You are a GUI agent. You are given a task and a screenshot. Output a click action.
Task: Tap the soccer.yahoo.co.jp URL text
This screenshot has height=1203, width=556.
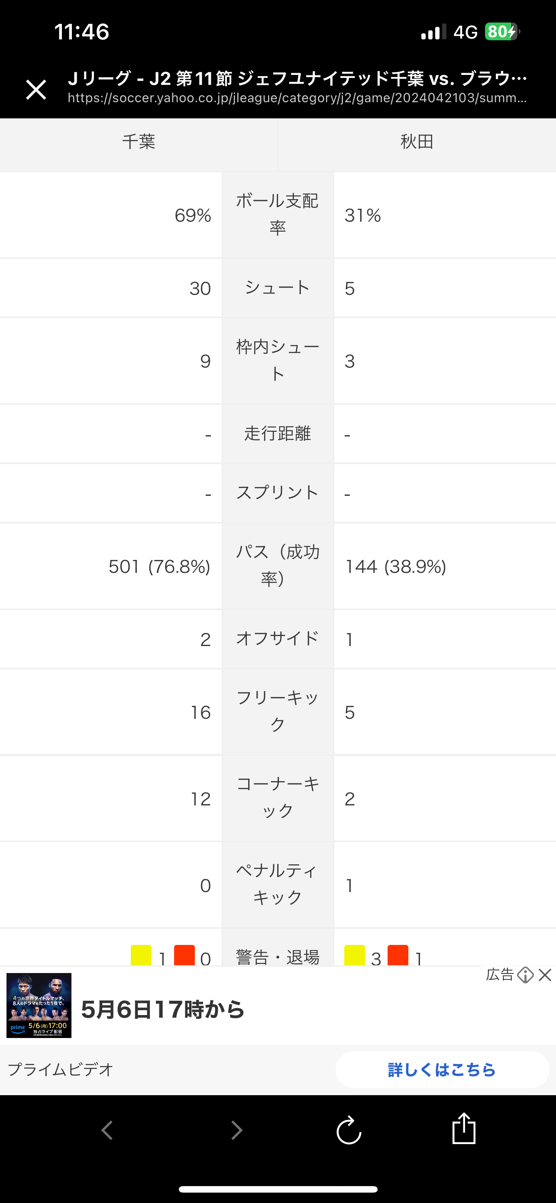coord(297,98)
